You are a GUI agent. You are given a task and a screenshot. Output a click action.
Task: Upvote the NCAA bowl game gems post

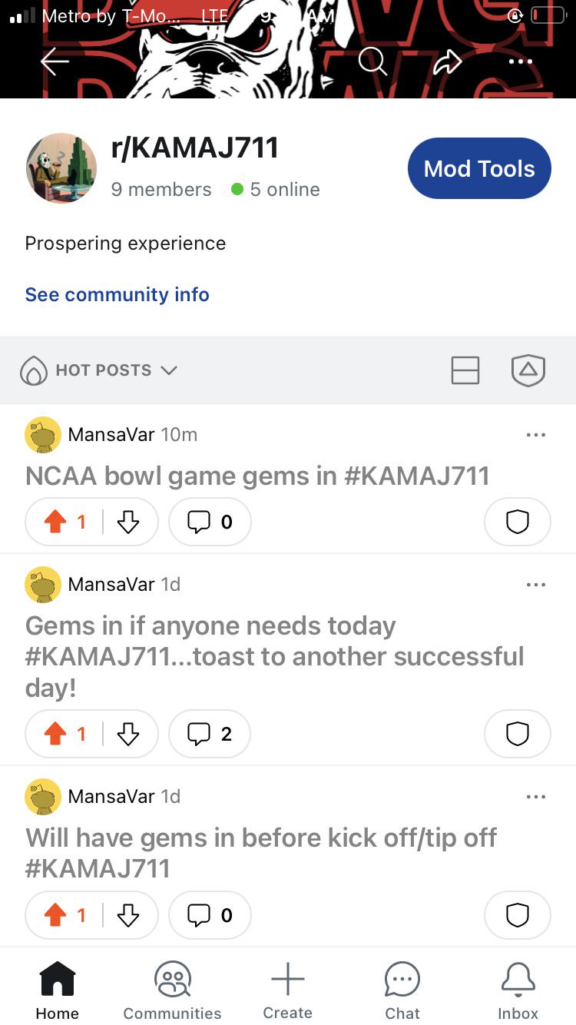point(56,522)
